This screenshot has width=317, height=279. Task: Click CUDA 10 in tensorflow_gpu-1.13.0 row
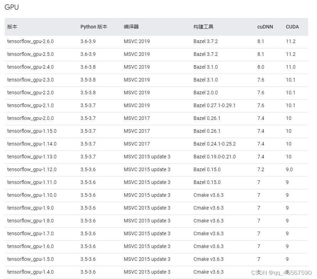(289, 157)
